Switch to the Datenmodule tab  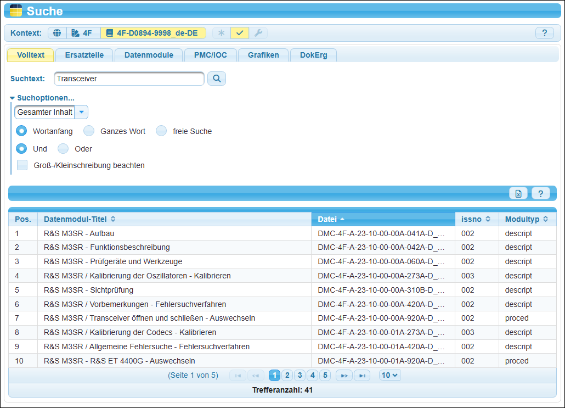click(x=149, y=55)
